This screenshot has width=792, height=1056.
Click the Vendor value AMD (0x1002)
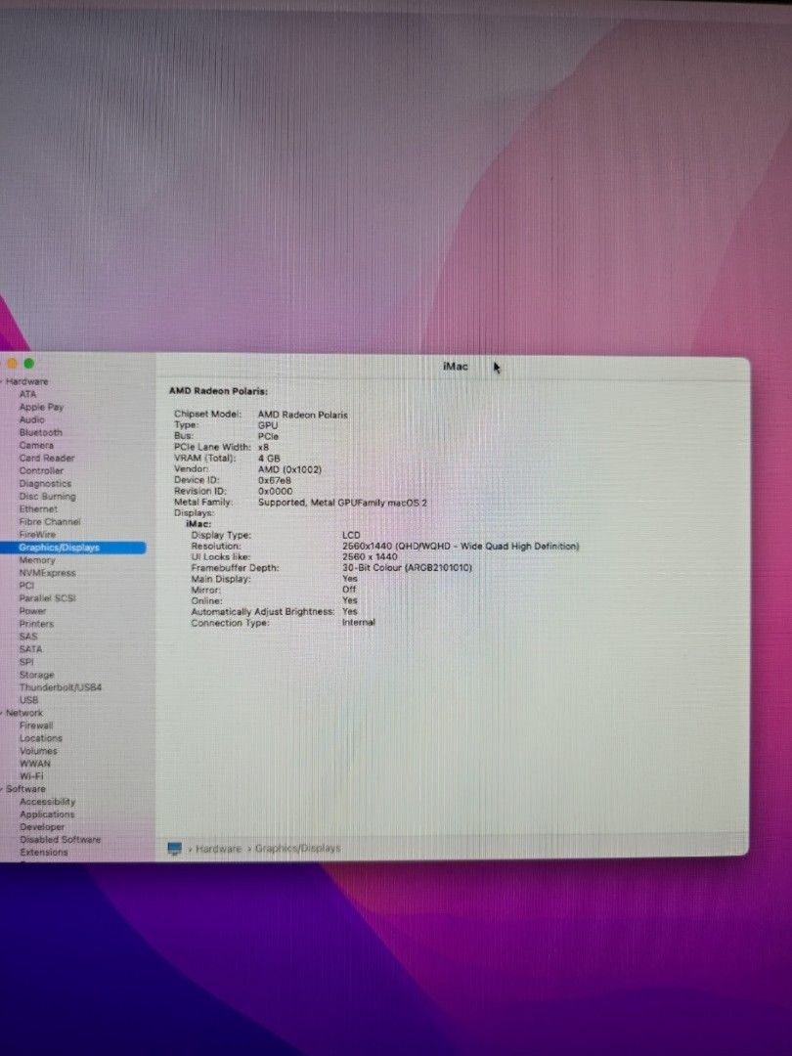tap(289, 469)
